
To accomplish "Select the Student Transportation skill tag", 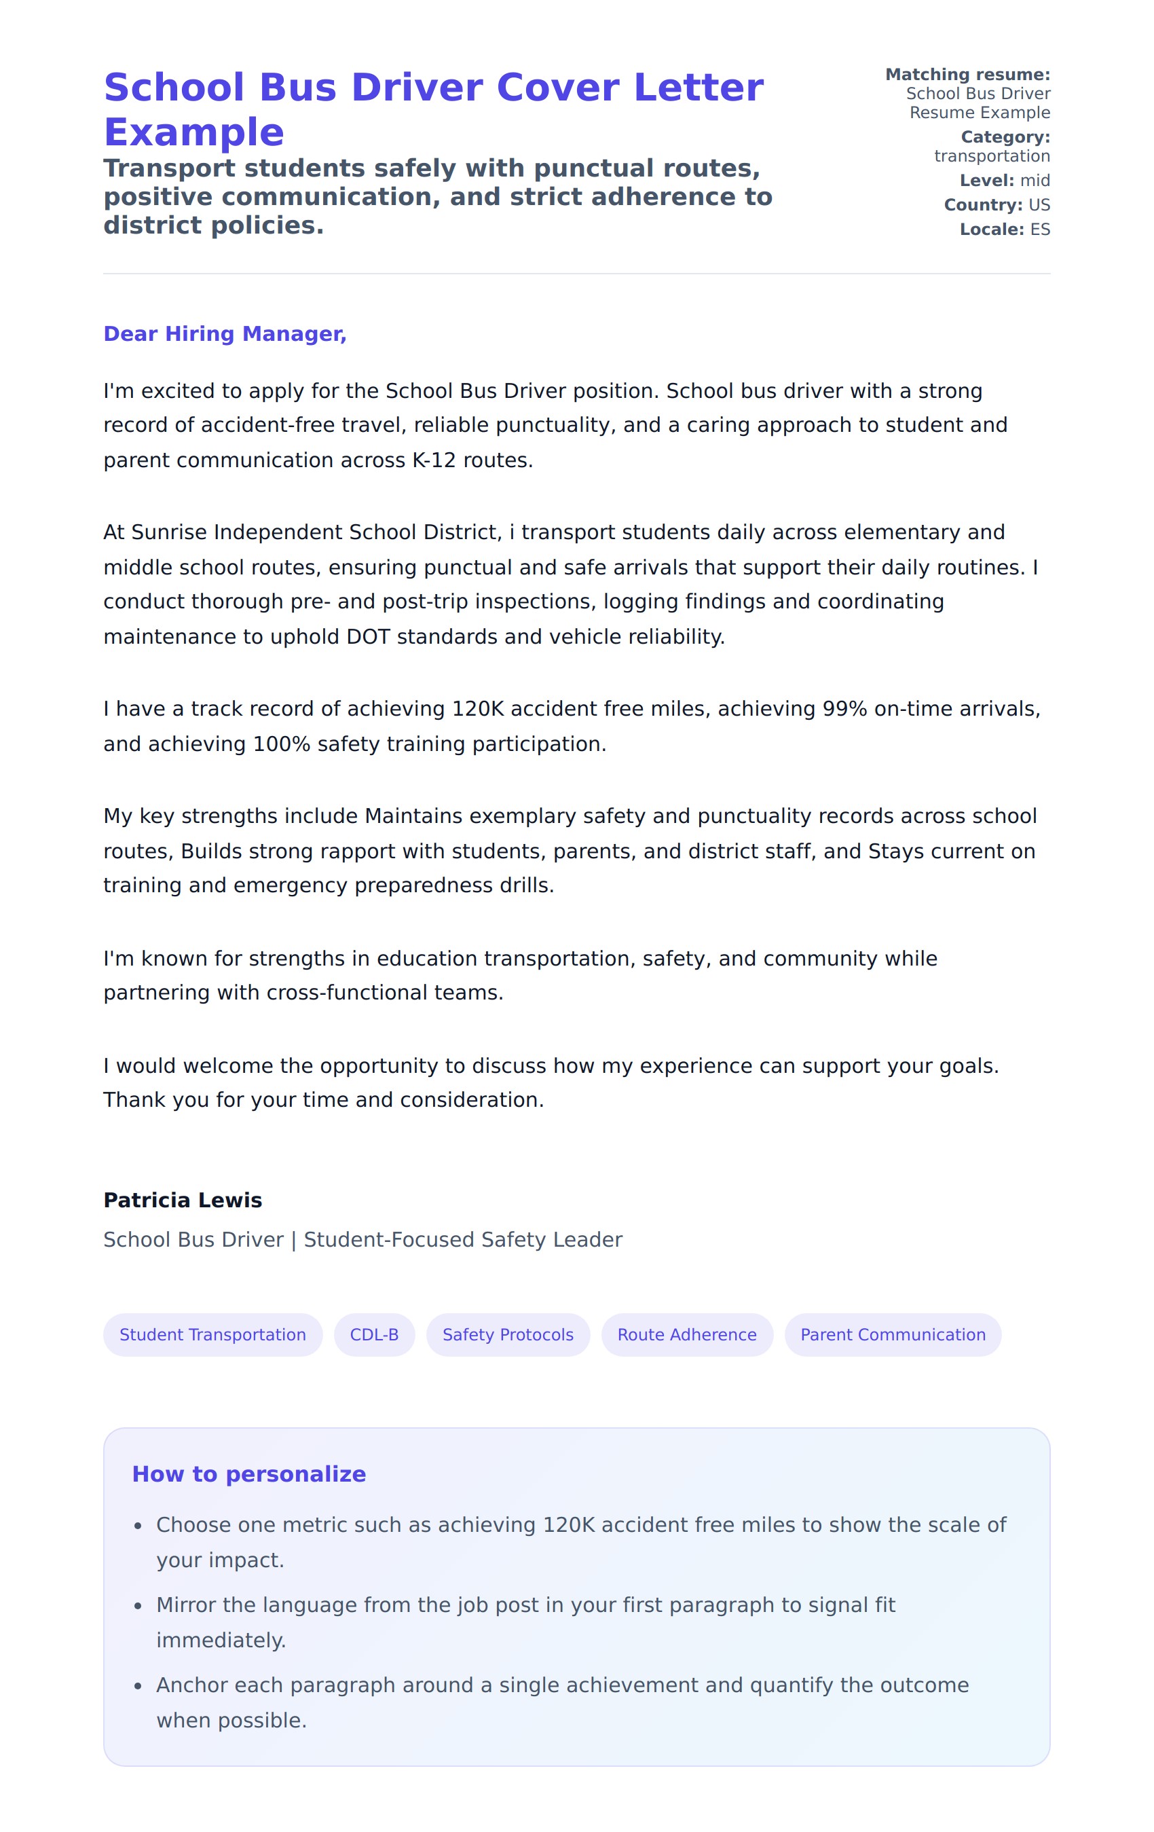I will [x=212, y=1334].
